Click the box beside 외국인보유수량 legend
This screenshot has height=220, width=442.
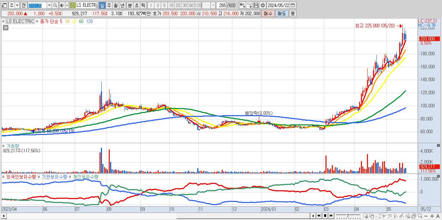4,176
